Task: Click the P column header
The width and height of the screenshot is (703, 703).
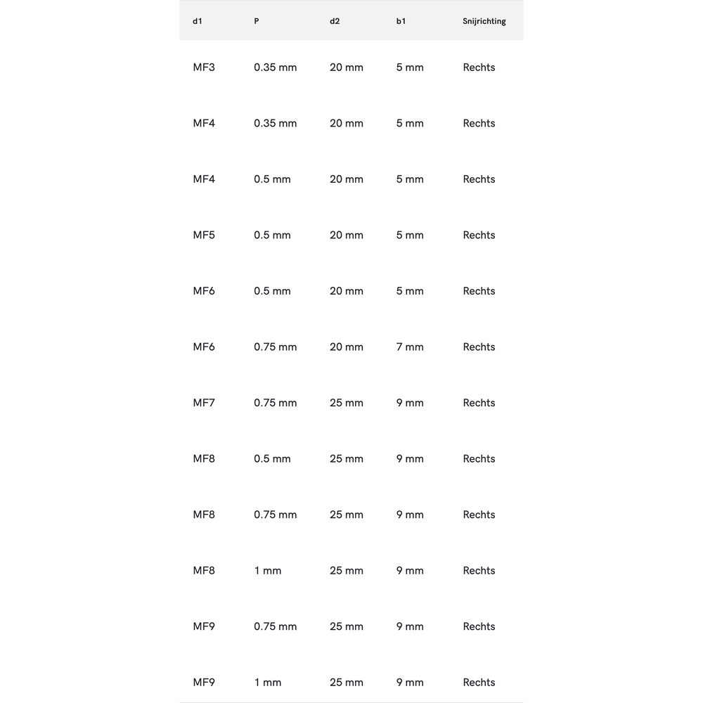Action: 257,21
